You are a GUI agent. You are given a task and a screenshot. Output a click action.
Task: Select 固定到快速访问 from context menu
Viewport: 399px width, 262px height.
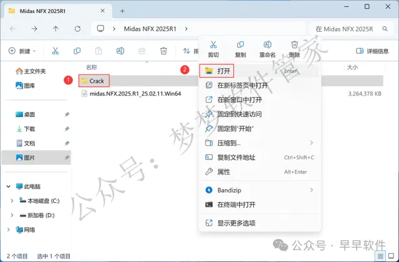(x=259, y=114)
